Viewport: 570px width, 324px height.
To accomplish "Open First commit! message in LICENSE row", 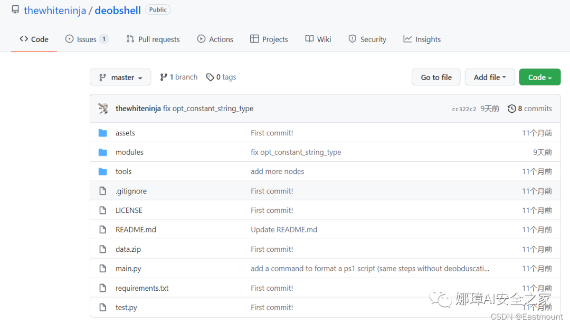I will coord(272,210).
